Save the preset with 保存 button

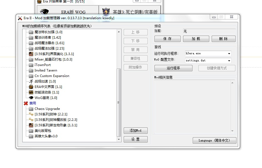point(167,39)
